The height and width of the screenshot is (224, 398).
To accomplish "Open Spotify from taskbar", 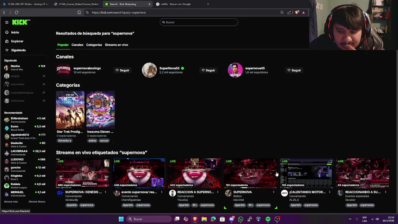I will (x=268, y=219).
